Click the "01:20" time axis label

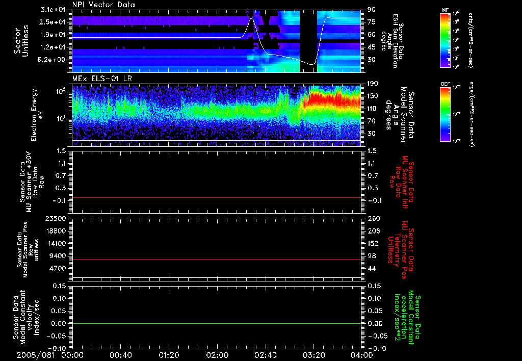pos(169,355)
